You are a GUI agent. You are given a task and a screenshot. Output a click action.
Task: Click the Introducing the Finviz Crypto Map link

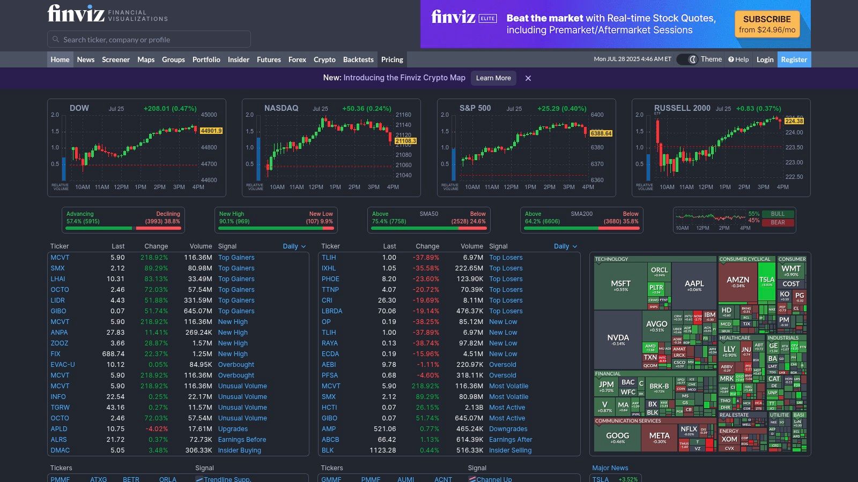(x=404, y=78)
